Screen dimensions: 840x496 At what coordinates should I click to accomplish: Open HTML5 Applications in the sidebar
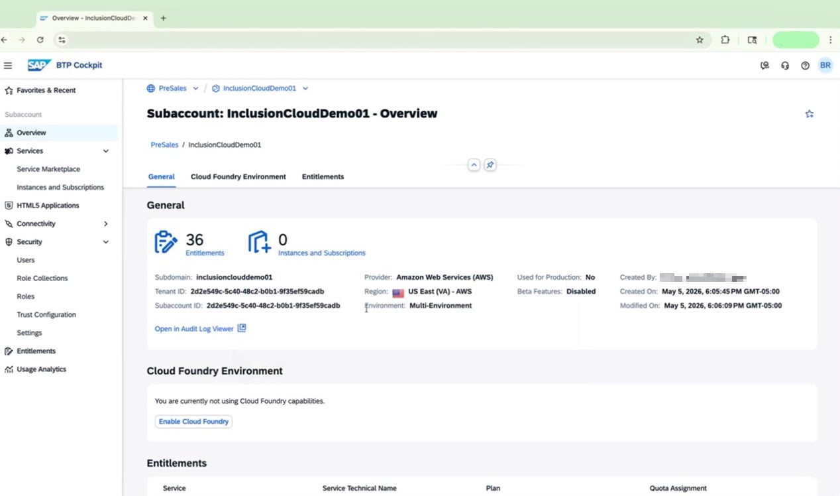tap(48, 206)
